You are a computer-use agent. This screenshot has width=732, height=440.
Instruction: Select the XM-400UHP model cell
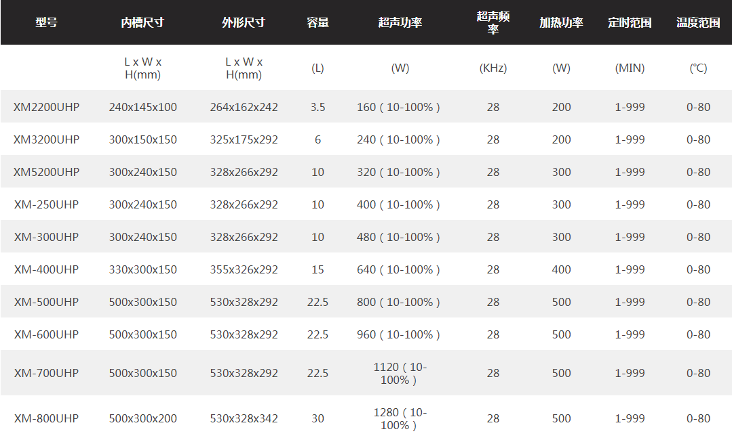click(46, 269)
